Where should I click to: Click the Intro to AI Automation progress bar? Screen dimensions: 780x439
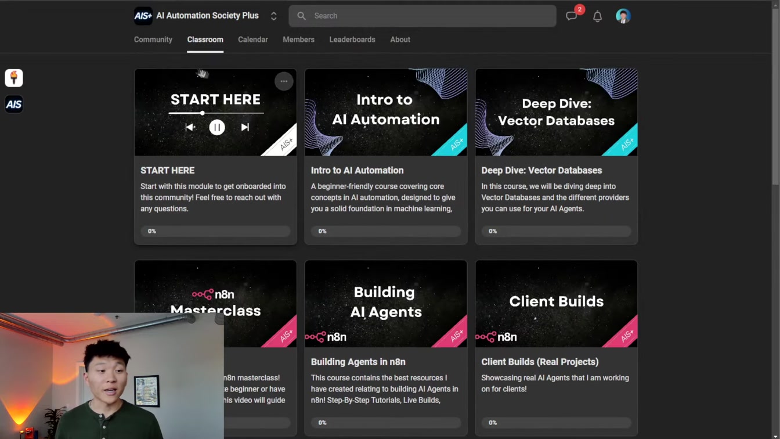386,231
